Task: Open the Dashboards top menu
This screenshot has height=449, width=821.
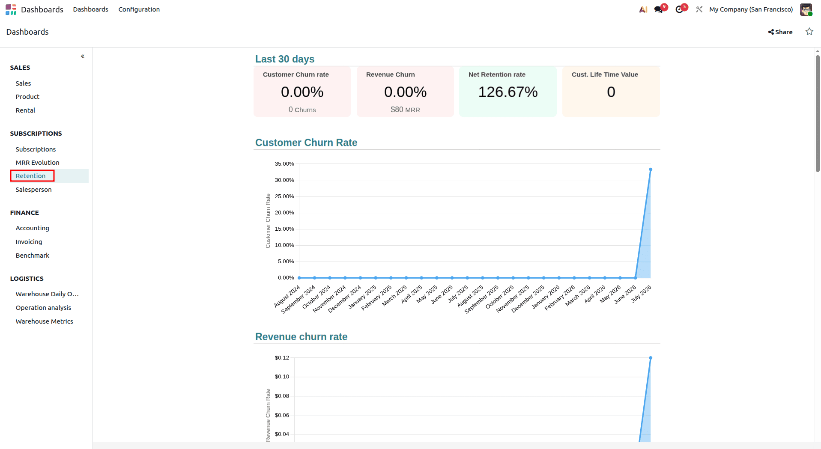Action: [x=90, y=9]
